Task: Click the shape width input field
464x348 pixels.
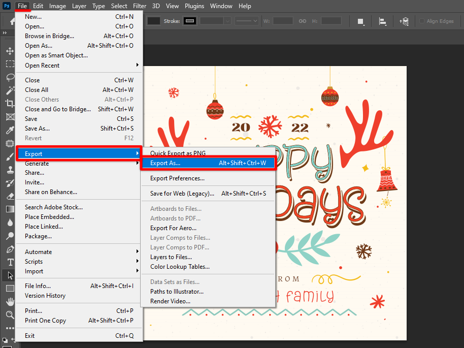Action: pos(283,21)
